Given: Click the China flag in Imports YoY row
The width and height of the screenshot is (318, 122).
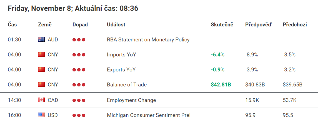Looking at the screenshot, I should click(41, 54).
